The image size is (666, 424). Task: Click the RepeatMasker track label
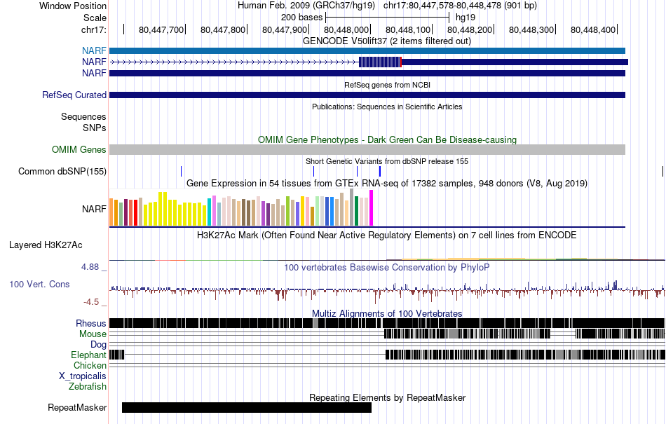click(77, 407)
